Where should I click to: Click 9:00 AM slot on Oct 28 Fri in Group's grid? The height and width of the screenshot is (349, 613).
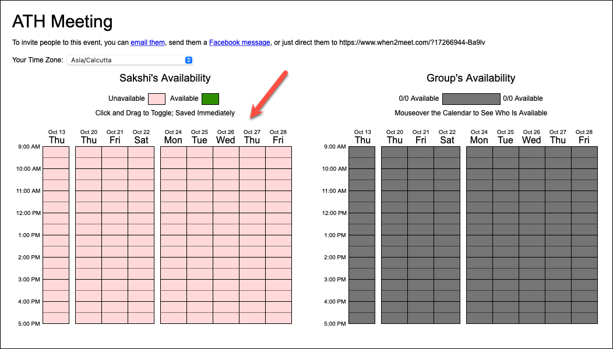coord(584,152)
